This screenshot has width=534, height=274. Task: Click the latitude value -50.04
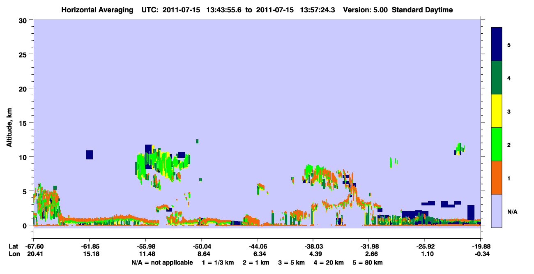click(x=201, y=246)
